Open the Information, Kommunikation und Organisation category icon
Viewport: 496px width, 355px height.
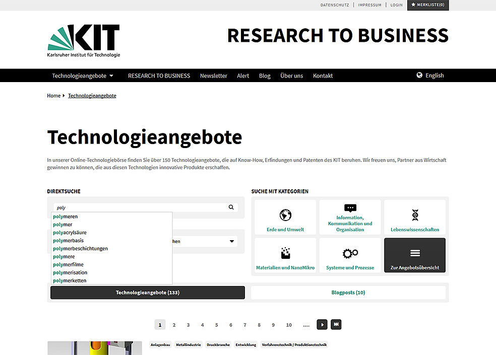pyautogui.click(x=350, y=208)
